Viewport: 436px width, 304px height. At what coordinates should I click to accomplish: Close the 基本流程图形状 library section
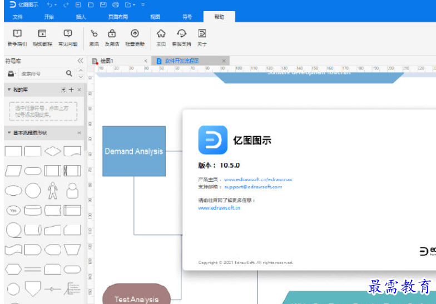click(79, 133)
